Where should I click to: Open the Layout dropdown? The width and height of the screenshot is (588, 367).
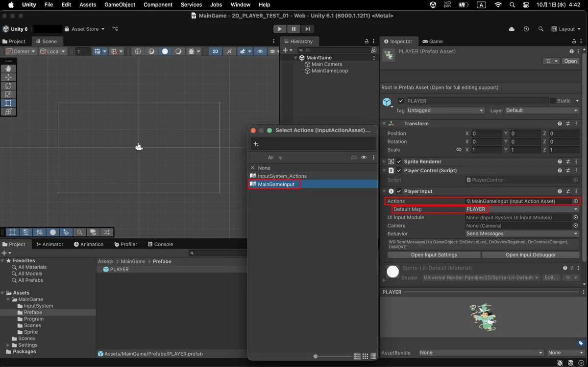[x=566, y=29]
